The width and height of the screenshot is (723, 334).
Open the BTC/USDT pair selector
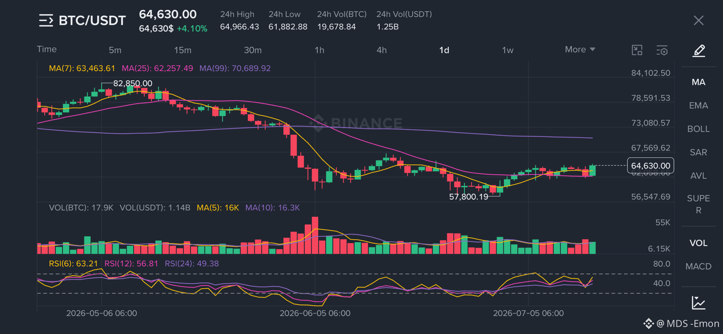[92, 20]
